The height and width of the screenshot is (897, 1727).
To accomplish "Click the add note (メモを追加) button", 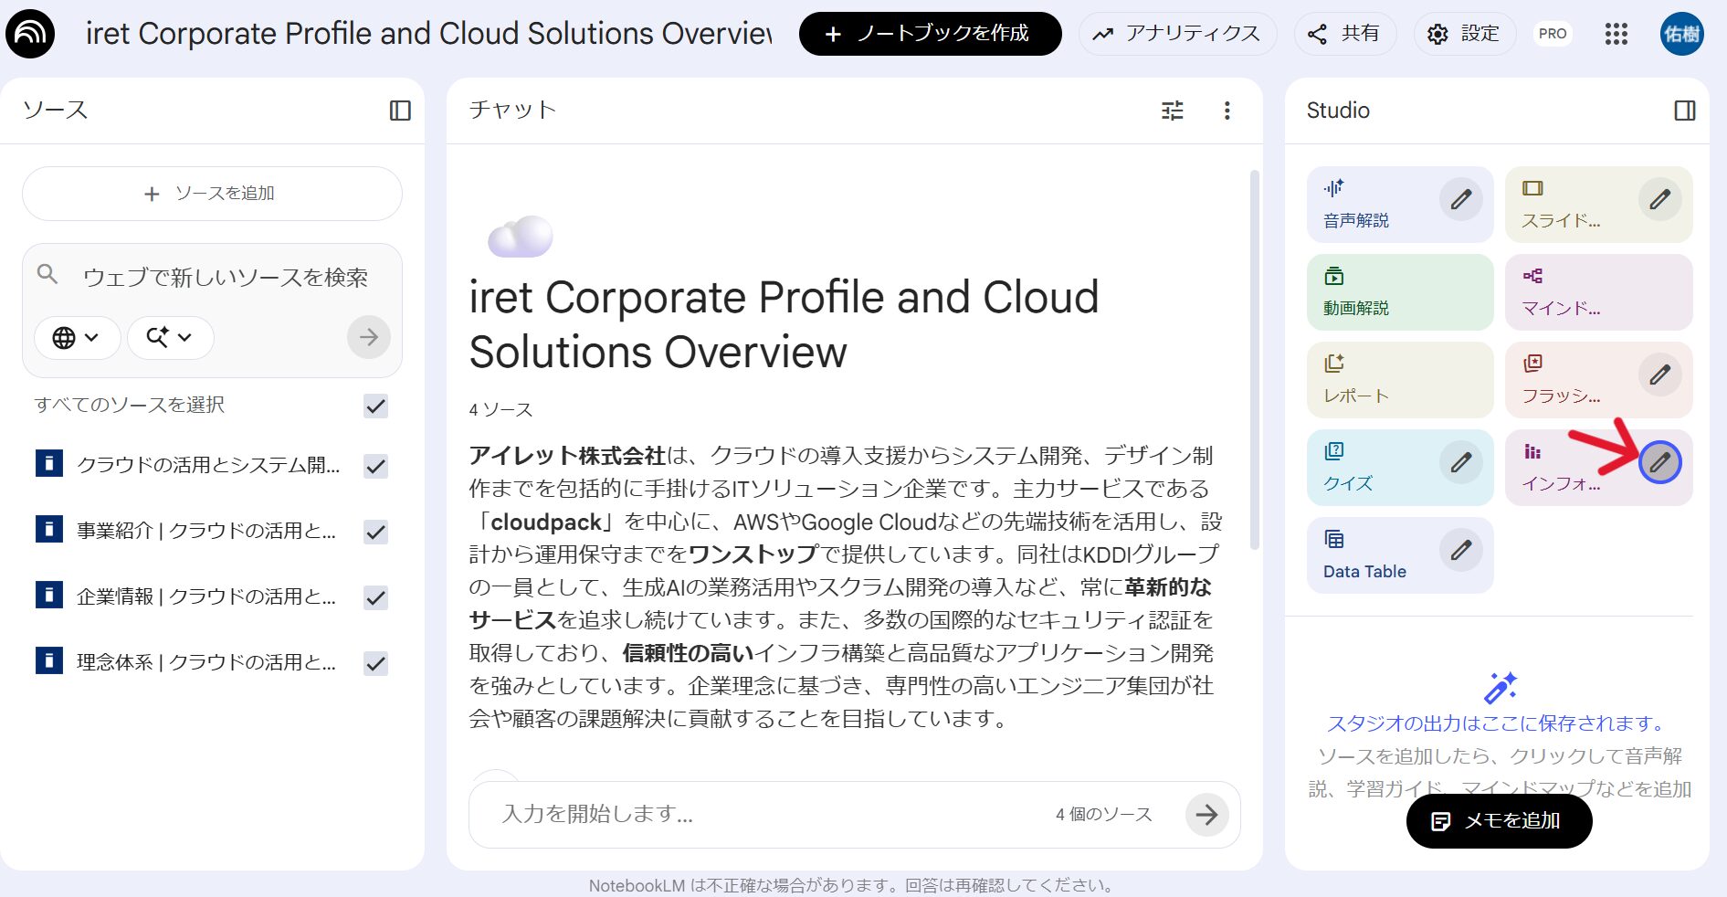I will 1499,821.
